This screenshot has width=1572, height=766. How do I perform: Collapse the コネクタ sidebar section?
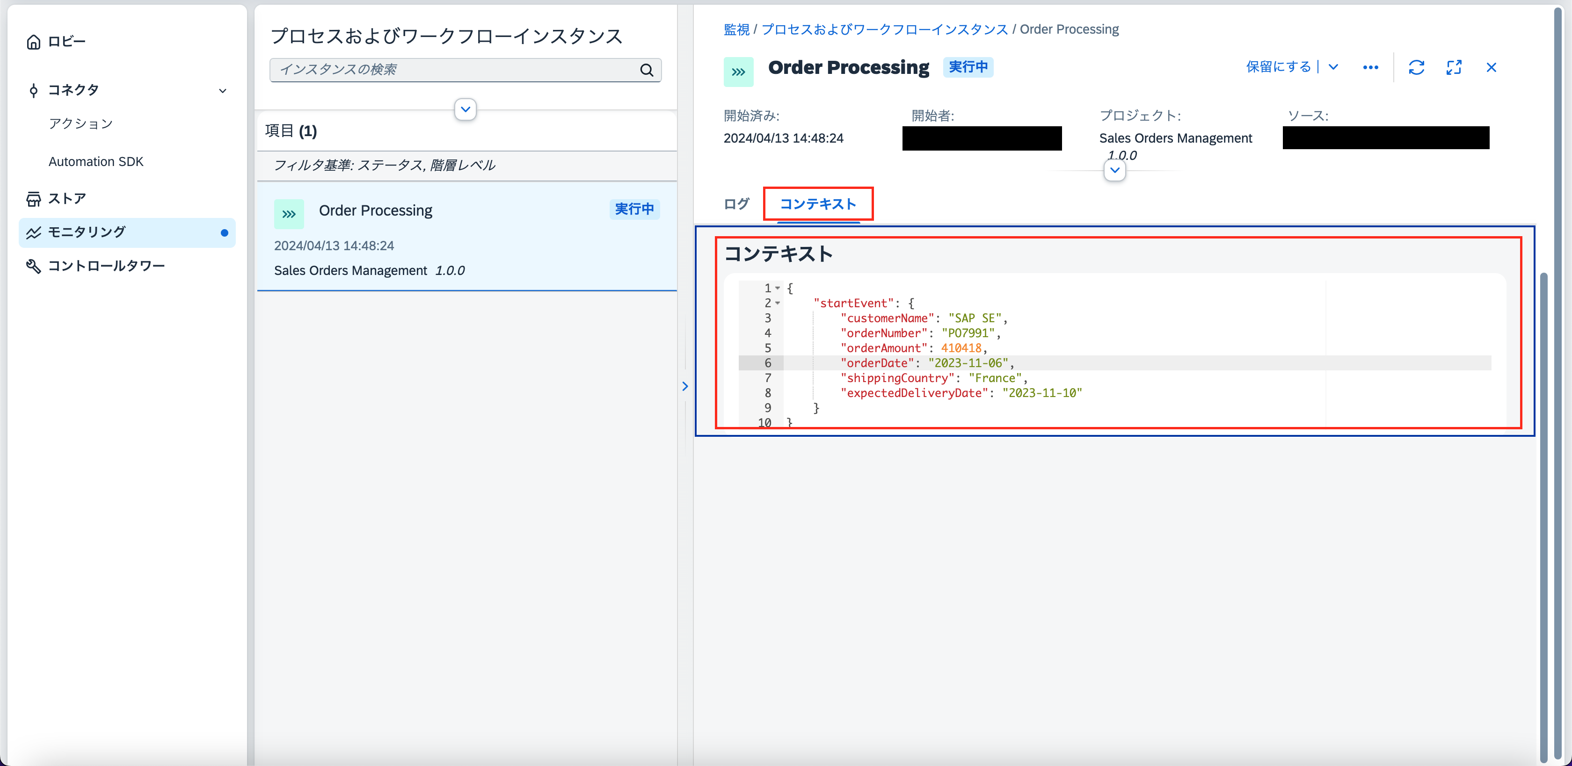pyautogui.click(x=223, y=90)
